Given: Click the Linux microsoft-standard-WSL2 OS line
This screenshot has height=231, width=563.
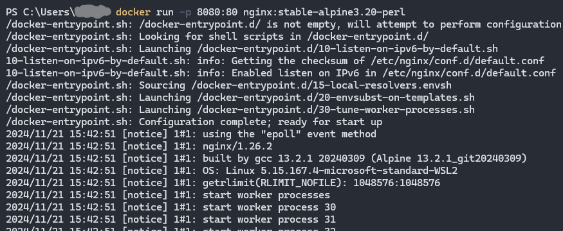Looking at the screenshot, I should click(232, 171).
